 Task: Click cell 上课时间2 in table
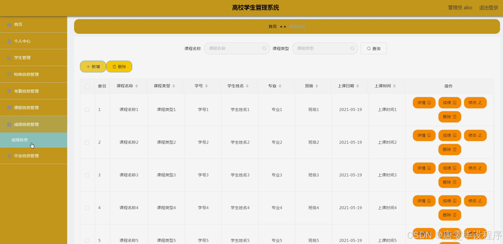coord(387,142)
